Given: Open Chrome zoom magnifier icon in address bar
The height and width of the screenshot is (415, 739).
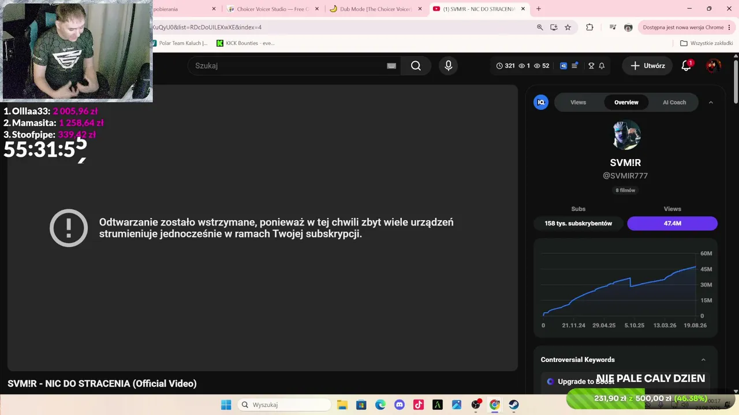Looking at the screenshot, I should pyautogui.click(x=540, y=27).
